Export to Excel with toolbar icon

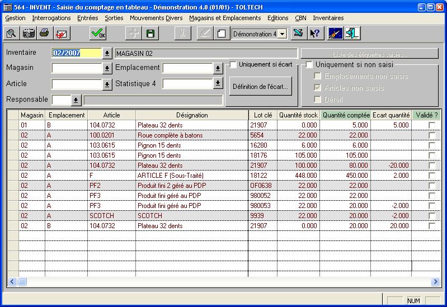click(x=299, y=34)
